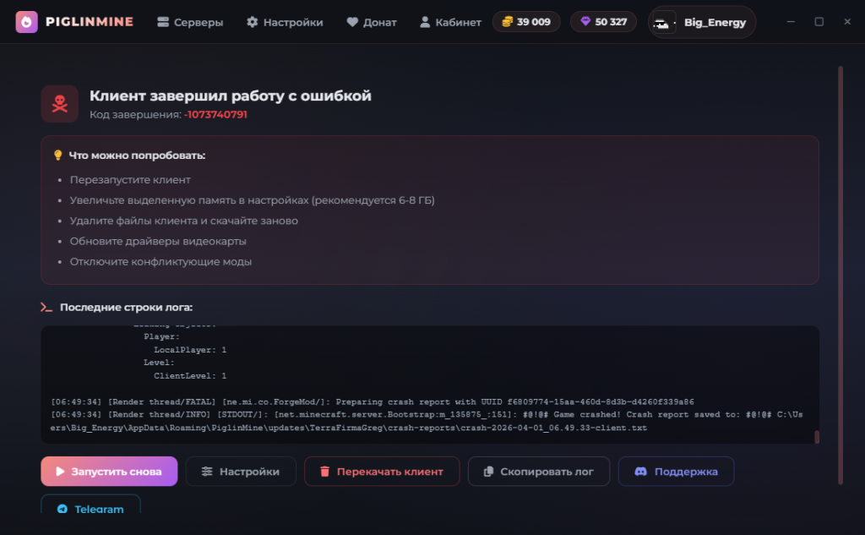The width and height of the screenshot is (865, 535).
Task: Click the terminal icon beside log header
Action: [46, 308]
